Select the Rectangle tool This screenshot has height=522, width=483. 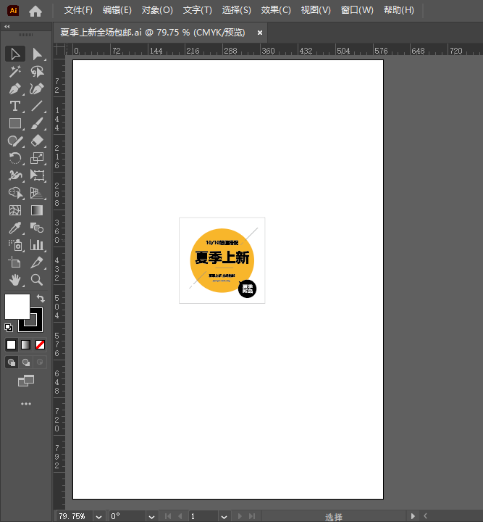click(x=14, y=124)
